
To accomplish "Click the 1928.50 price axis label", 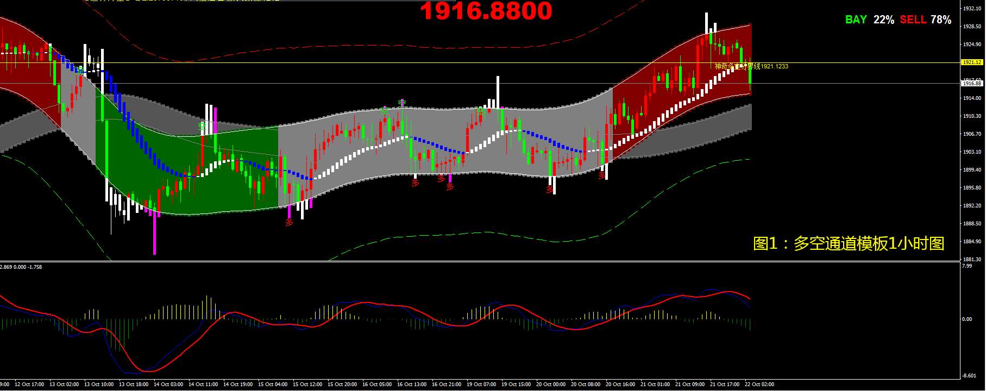I will coord(972,27).
